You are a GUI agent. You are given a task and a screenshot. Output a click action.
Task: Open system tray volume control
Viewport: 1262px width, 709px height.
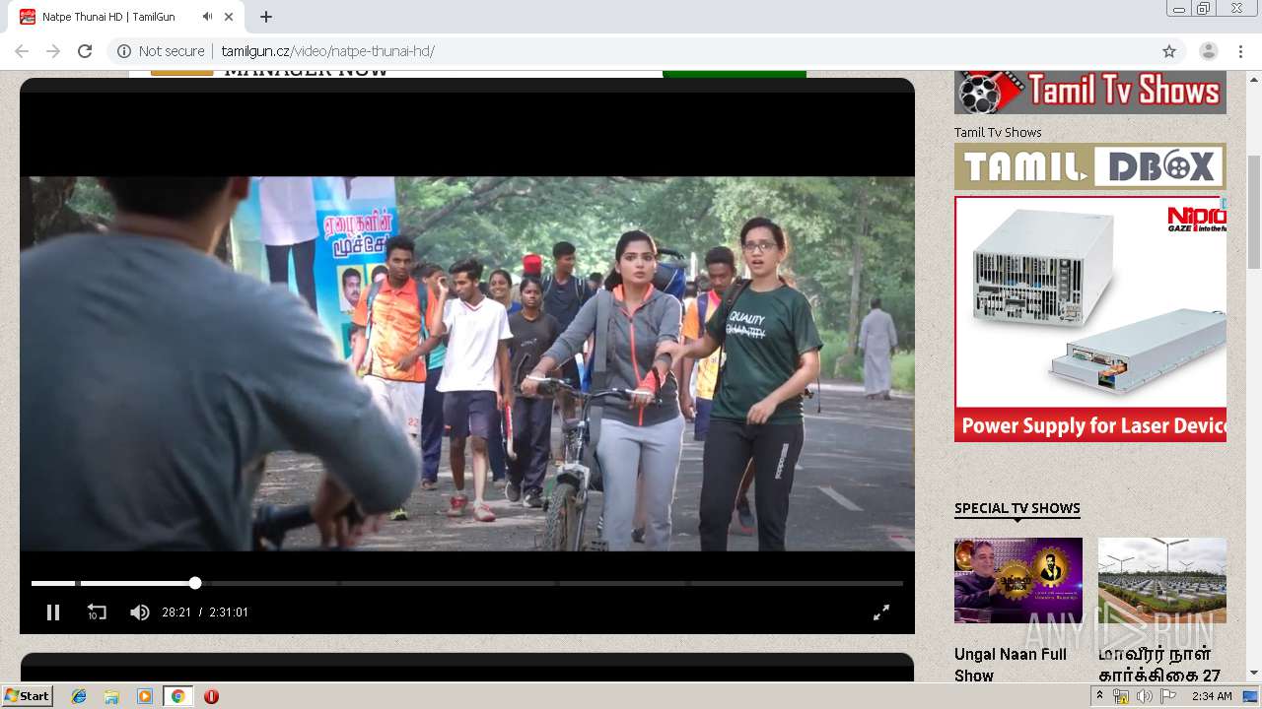click(1144, 696)
